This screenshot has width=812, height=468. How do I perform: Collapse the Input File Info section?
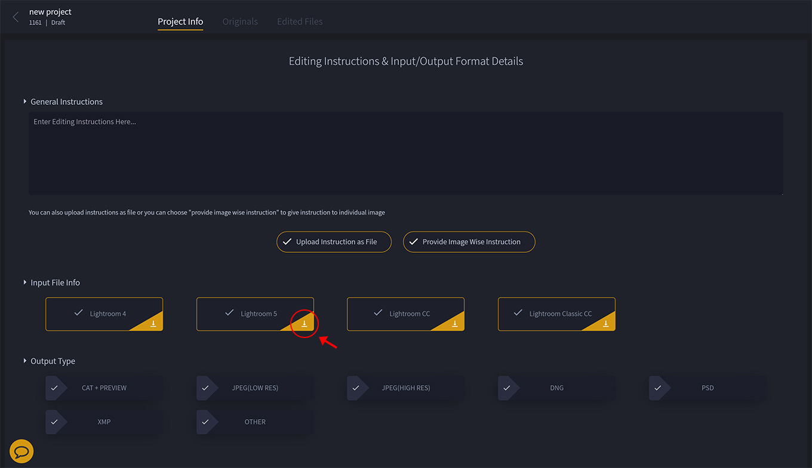click(25, 283)
